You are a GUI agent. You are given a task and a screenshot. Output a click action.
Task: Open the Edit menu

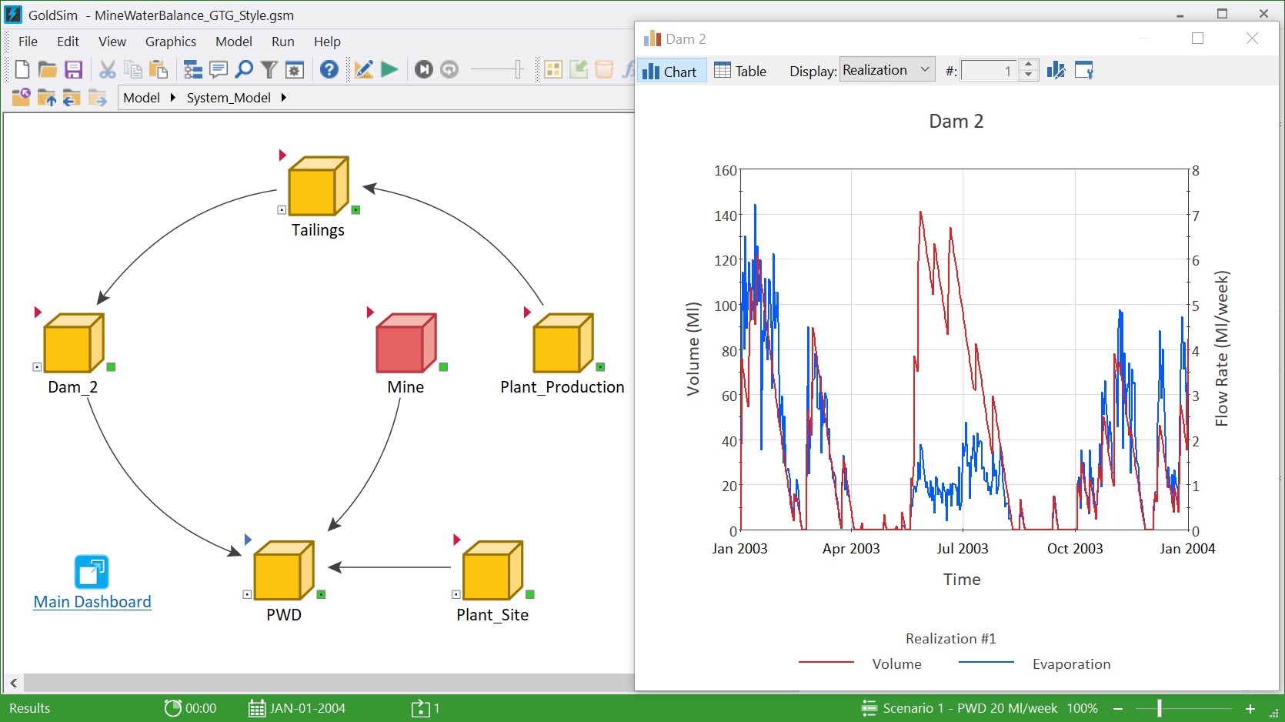pyautogui.click(x=68, y=42)
